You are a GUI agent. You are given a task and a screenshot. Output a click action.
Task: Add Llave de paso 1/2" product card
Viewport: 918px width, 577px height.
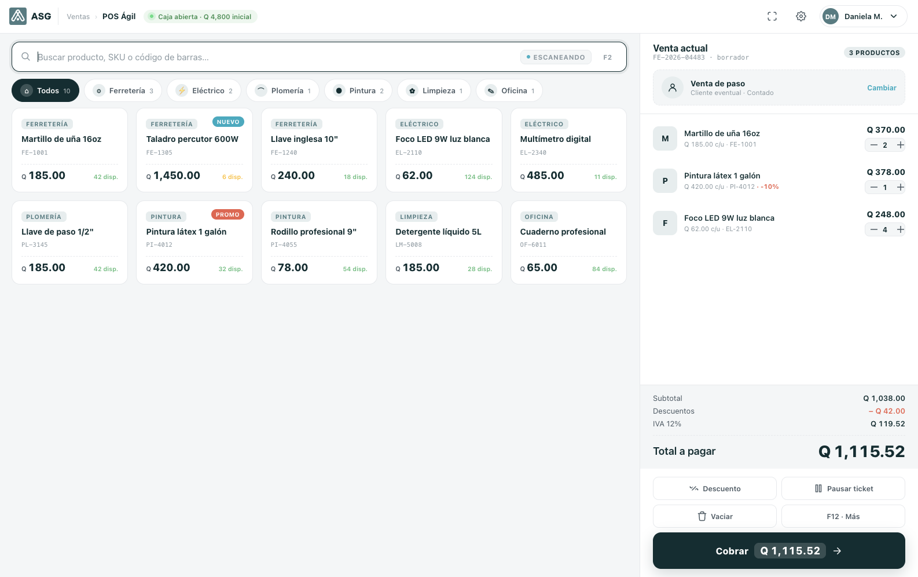tap(69, 242)
